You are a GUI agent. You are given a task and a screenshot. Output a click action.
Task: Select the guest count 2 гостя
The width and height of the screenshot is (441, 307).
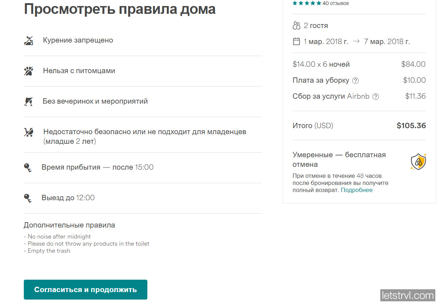click(316, 25)
